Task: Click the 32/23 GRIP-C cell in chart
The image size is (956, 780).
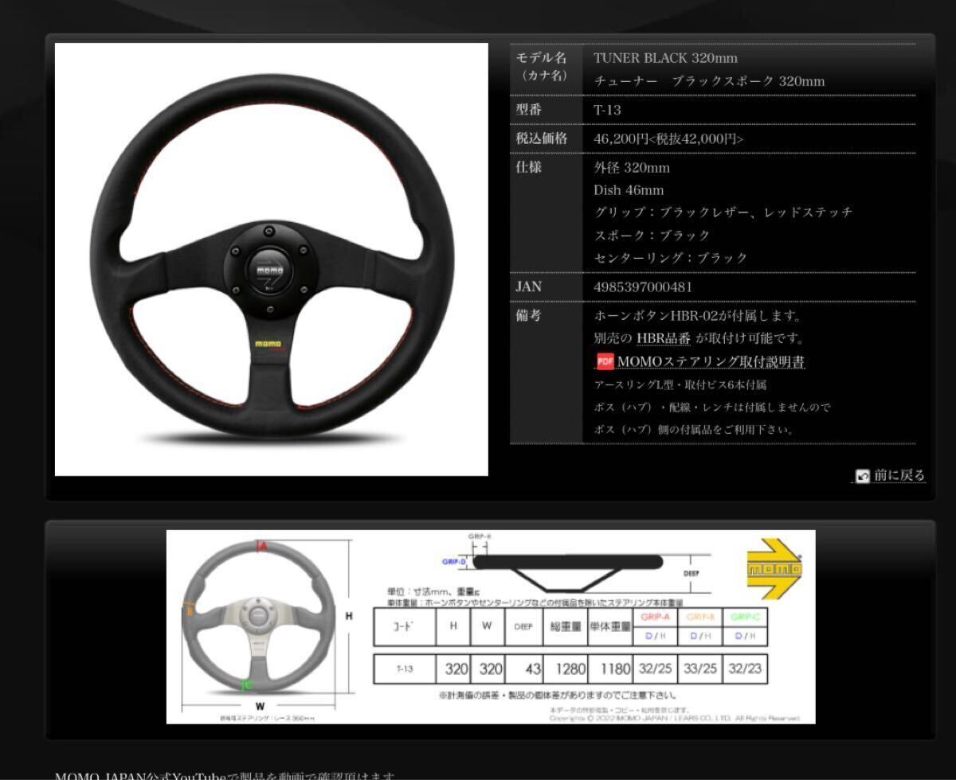Action: (744, 669)
